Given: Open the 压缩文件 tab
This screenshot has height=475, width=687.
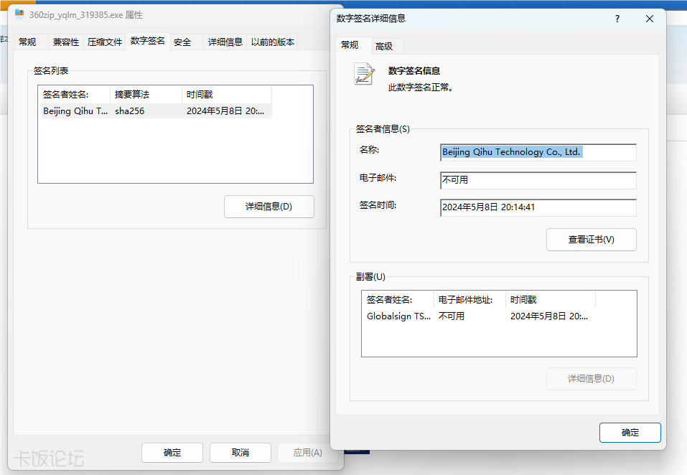Looking at the screenshot, I should click(x=105, y=42).
